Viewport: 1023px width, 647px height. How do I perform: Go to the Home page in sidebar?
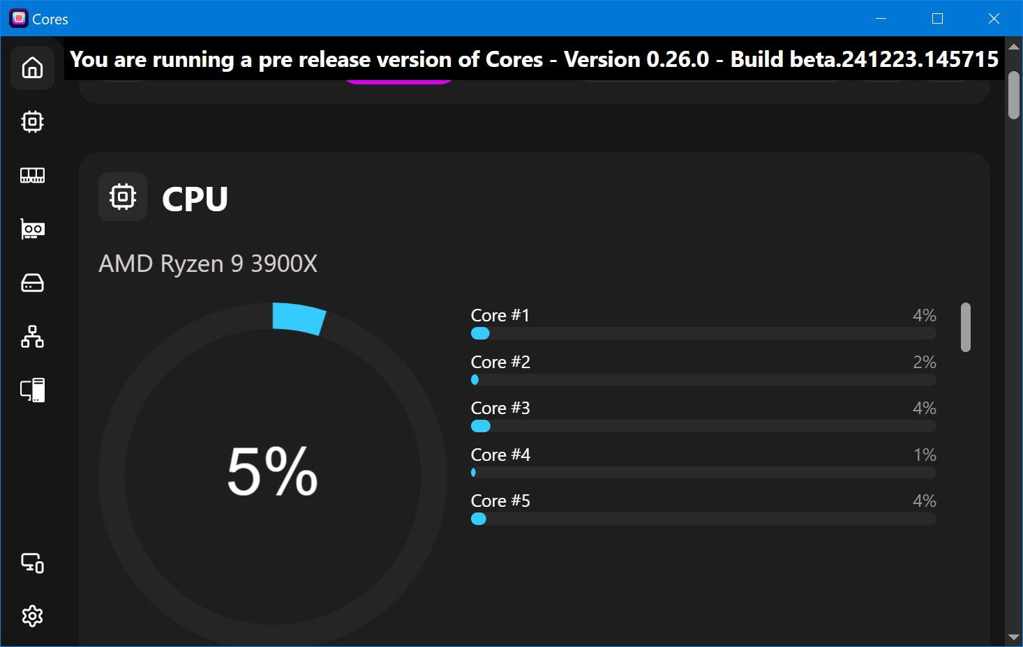click(32, 68)
